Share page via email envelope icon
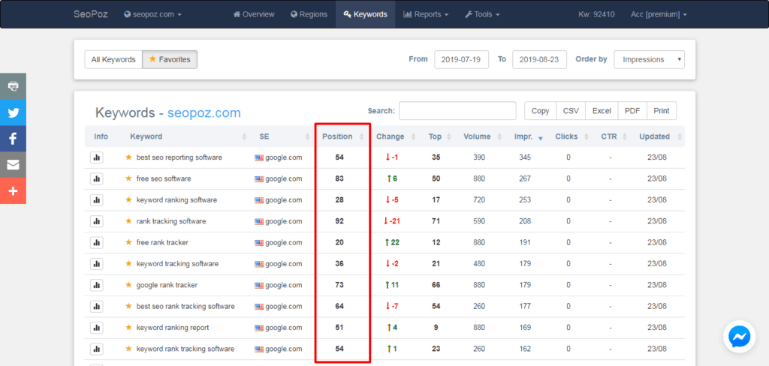Image resolution: width=769 pixels, height=366 pixels. click(14, 165)
